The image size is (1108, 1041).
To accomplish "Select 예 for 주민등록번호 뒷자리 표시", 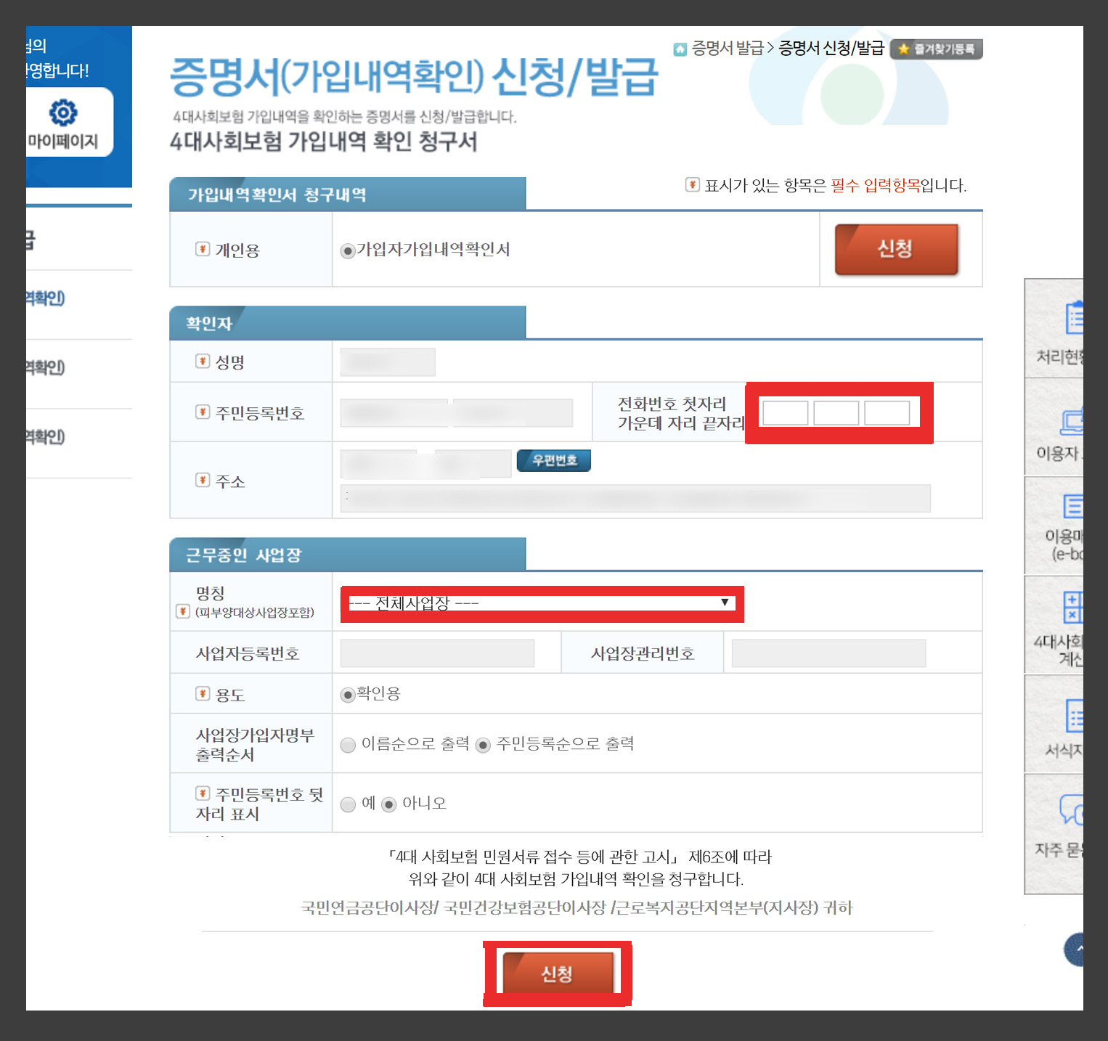I will [x=348, y=804].
